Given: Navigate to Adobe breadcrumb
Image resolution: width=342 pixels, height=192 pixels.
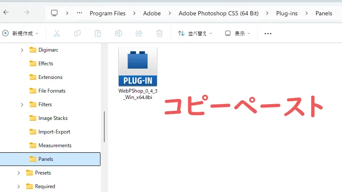Looking at the screenshot, I should click(152, 13).
